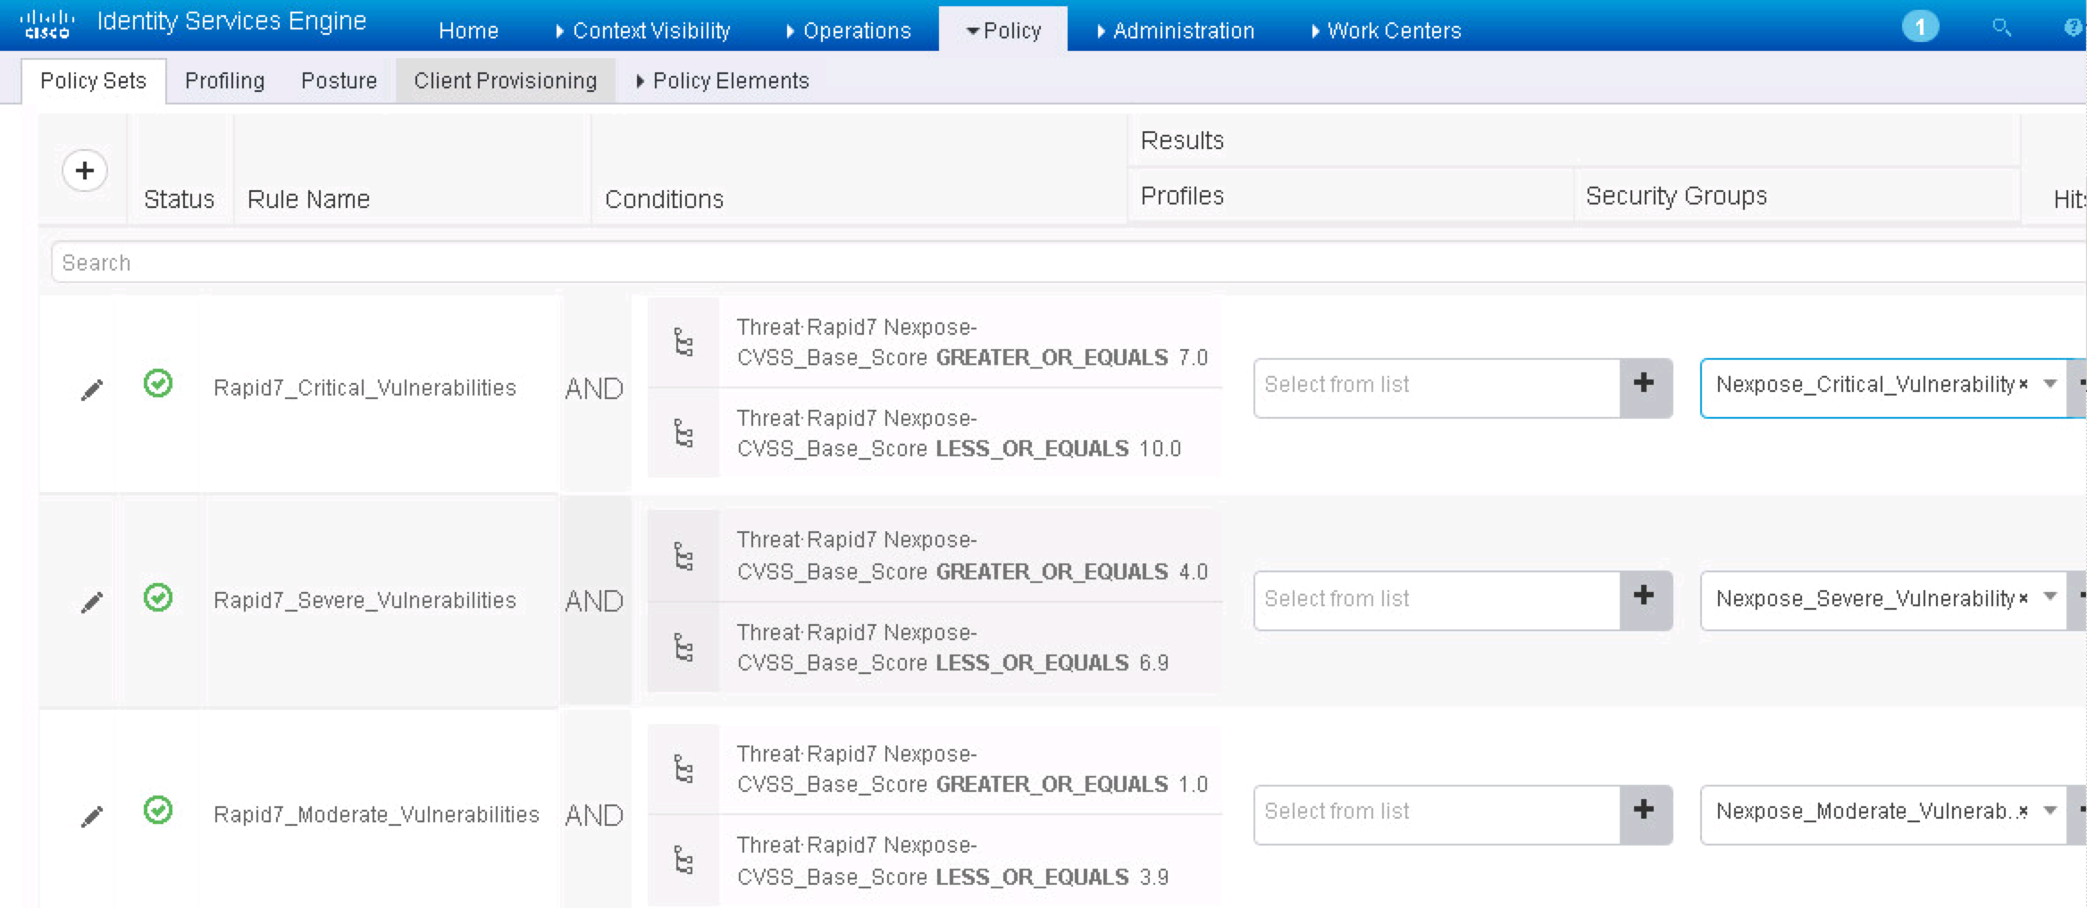2087x908 pixels.
Task: Open profile Select from list for Moderate rule
Action: [x=1436, y=812]
